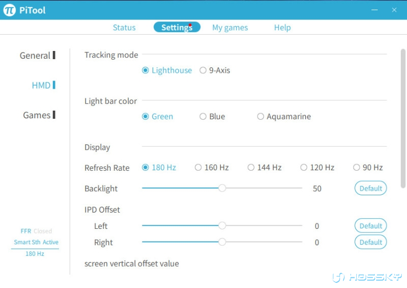
Task: Click the IPD Offset Left slider handle
Action: click(222, 225)
